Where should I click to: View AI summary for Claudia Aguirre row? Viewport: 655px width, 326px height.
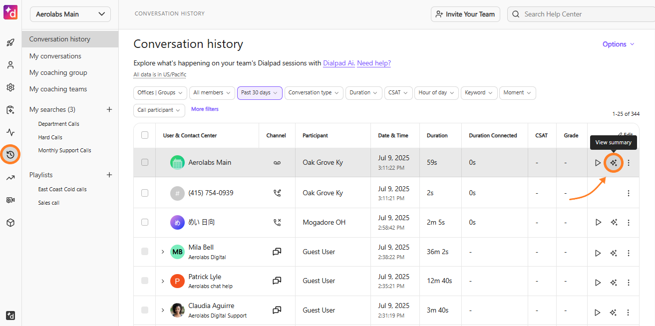point(614,313)
